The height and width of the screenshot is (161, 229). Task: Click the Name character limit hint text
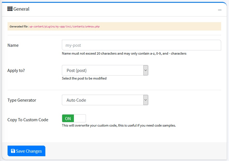tap(124, 53)
